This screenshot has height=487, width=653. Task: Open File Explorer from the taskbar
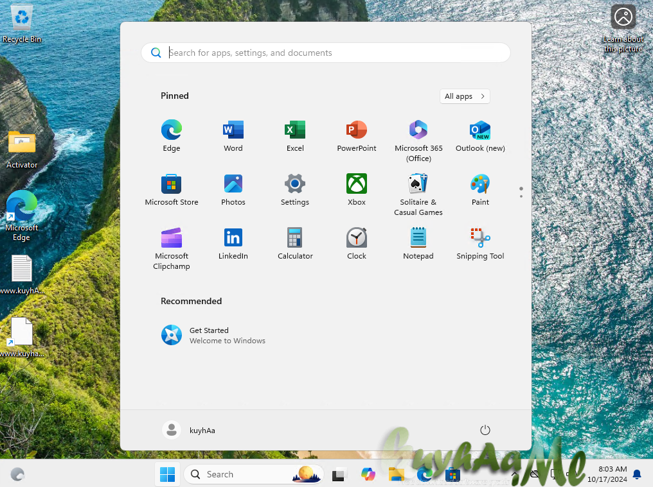coord(396,474)
